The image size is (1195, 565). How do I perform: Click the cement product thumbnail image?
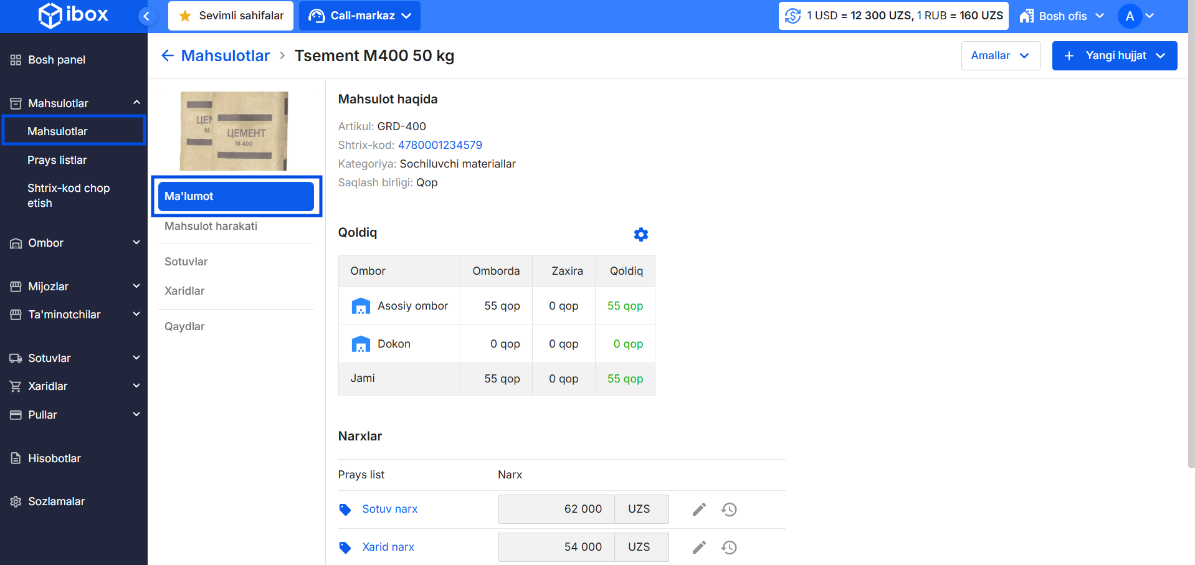234,131
